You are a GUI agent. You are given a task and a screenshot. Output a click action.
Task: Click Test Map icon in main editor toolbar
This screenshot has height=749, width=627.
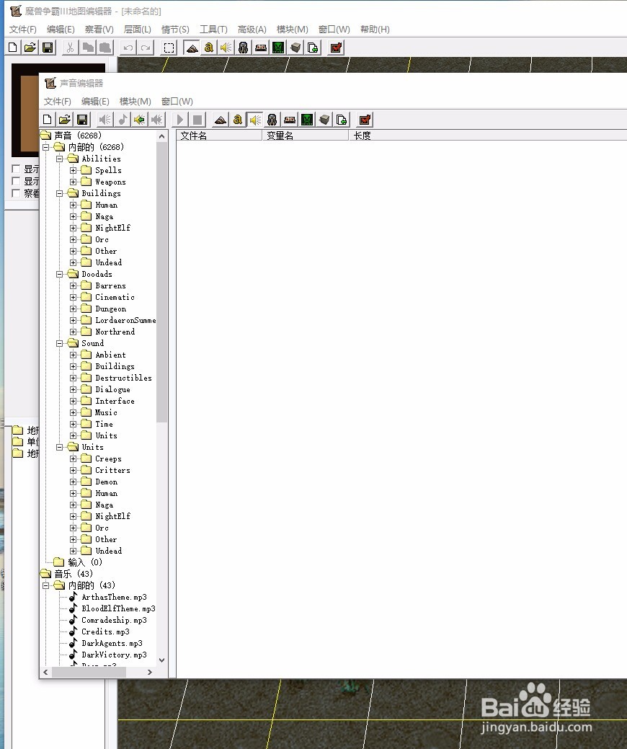[x=336, y=48]
